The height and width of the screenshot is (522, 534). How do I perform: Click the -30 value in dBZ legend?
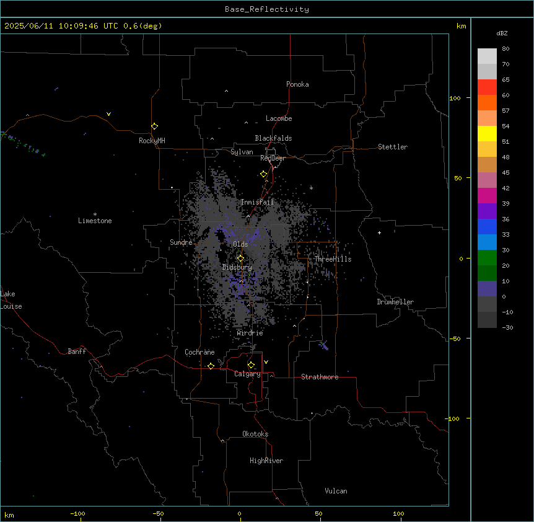pos(507,328)
